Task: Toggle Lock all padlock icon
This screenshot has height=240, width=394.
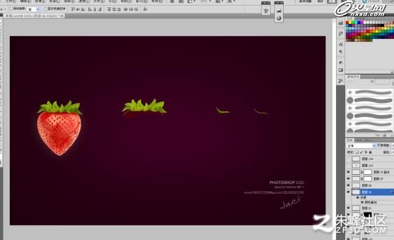Action: [370, 152]
